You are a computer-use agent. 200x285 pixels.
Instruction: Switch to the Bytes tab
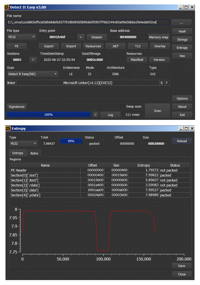(x=34, y=153)
